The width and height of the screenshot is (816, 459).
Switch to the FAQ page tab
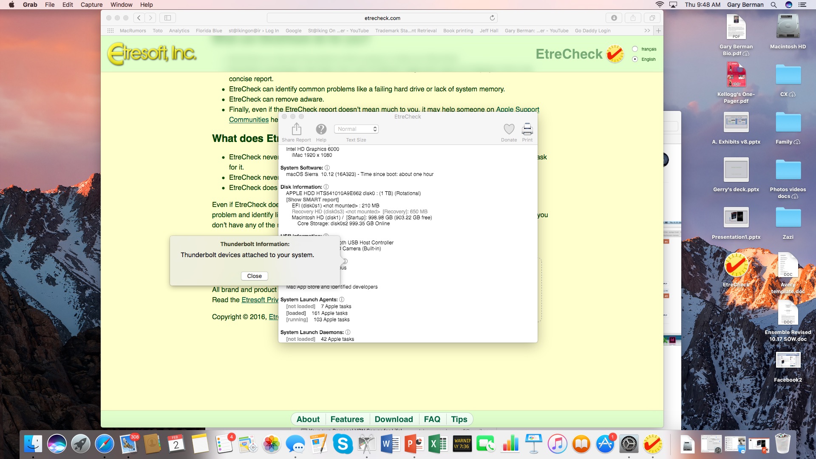[432, 419]
